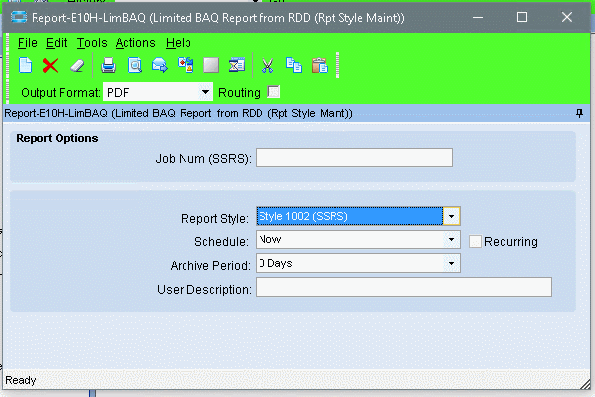Click the New document icon
This screenshot has width=595, height=397.
[x=26, y=66]
